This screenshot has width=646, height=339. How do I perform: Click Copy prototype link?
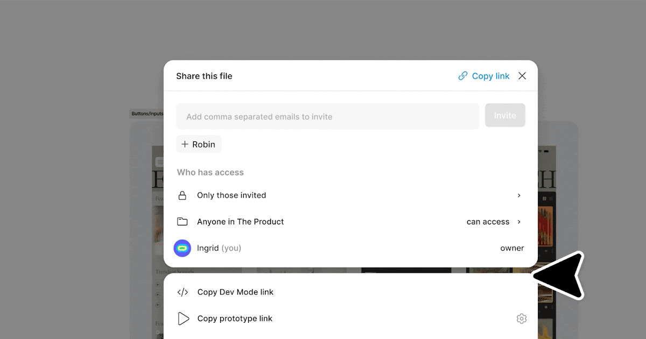(235, 318)
